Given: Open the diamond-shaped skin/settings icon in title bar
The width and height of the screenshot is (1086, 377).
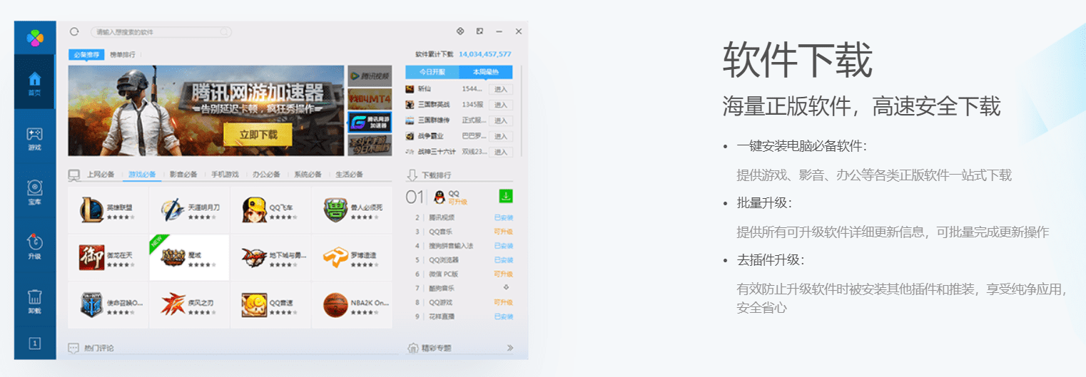Looking at the screenshot, I should tap(460, 31).
